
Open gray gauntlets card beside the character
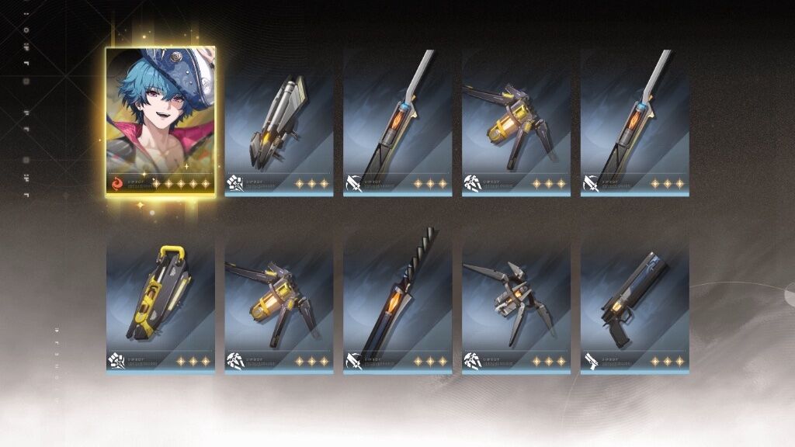tap(279, 122)
